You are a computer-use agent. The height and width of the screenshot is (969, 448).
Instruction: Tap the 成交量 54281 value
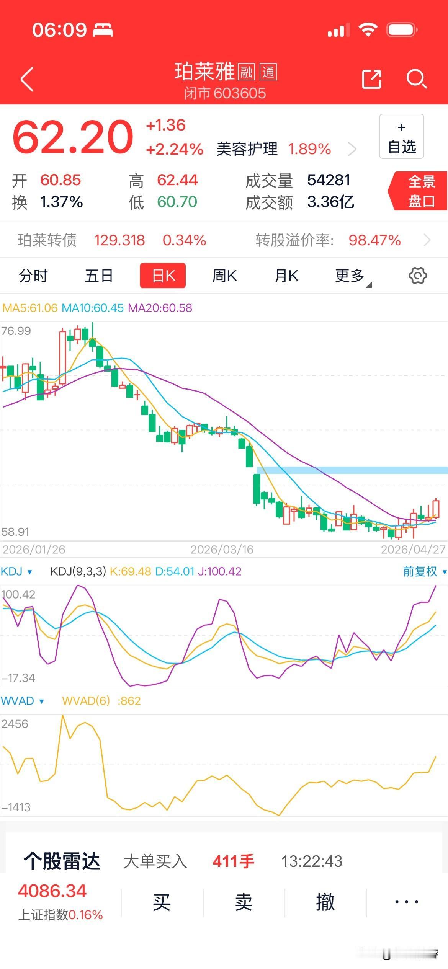pyautogui.click(x=329, y=180)
